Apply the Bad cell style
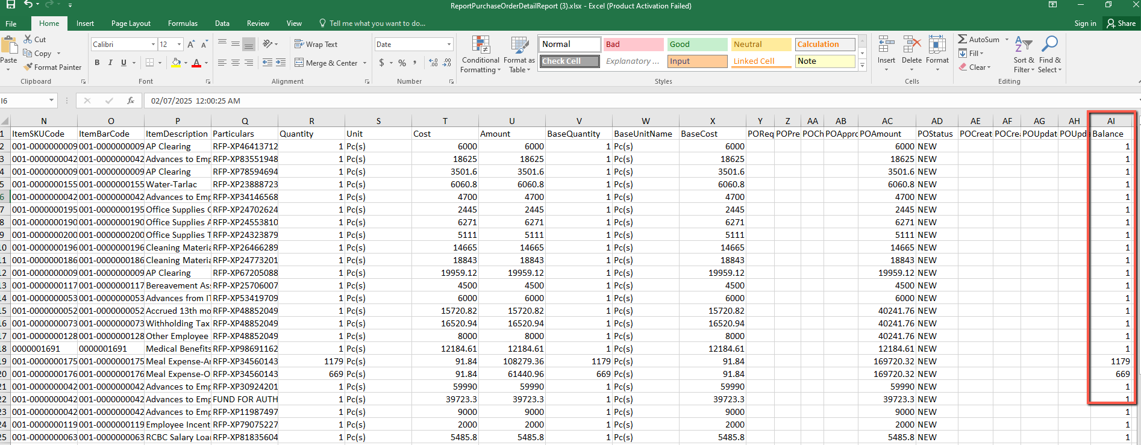The height and width of the screenshot is (445, 1141). point(633,45)
